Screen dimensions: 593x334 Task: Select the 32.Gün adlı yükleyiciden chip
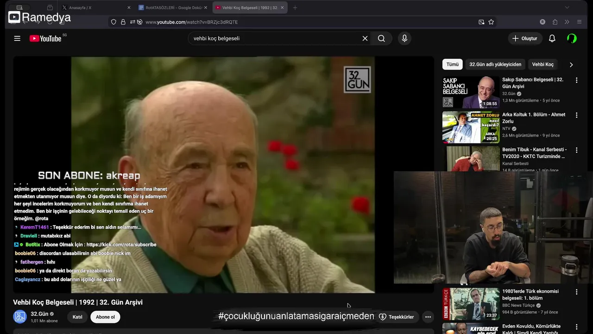(x=495, y=64)
